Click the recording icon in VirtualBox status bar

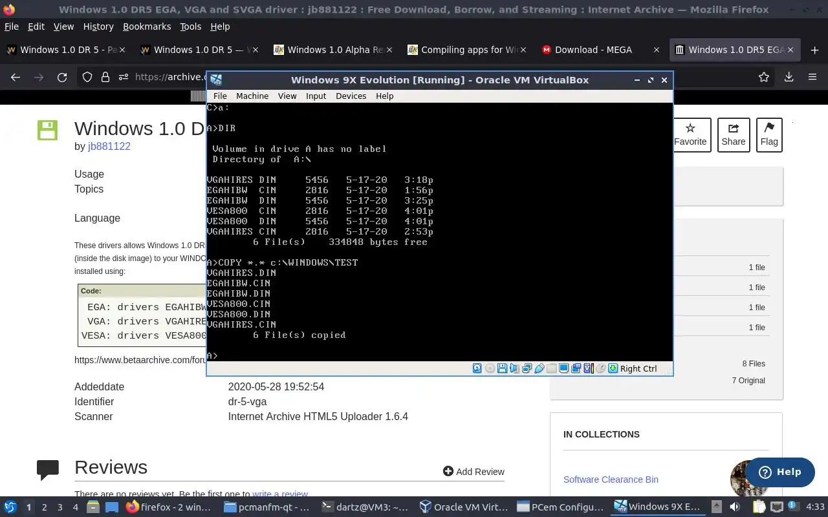click(576, 368)
